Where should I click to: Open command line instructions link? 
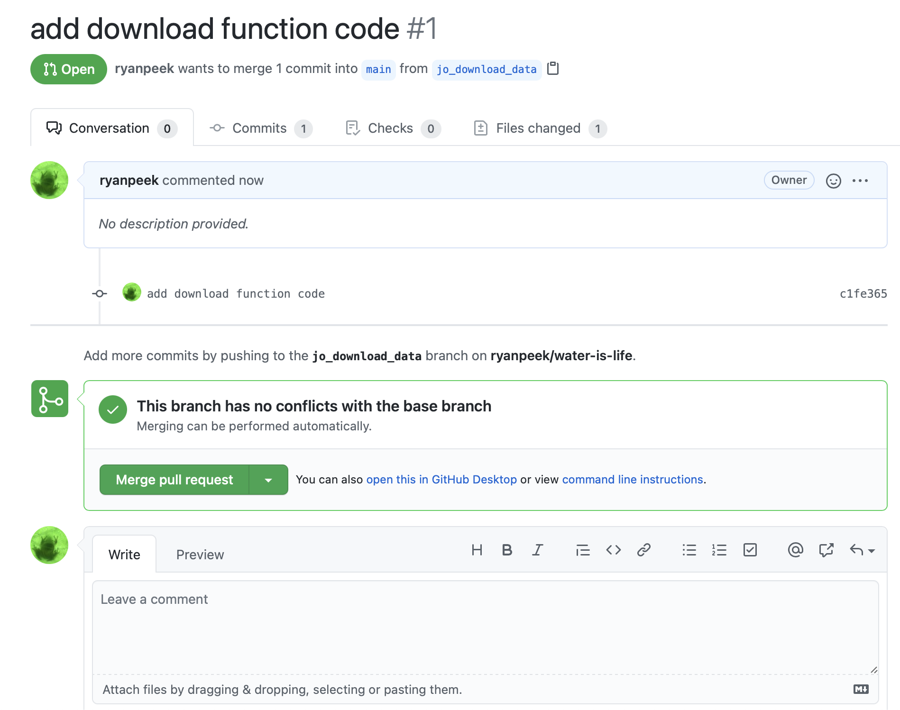632,480
